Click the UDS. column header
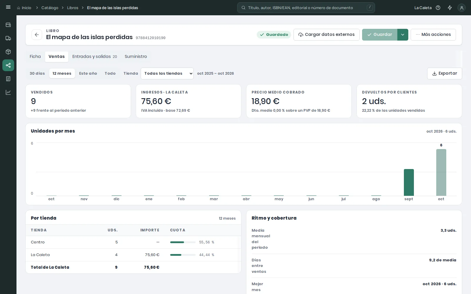 coord(112,230)
